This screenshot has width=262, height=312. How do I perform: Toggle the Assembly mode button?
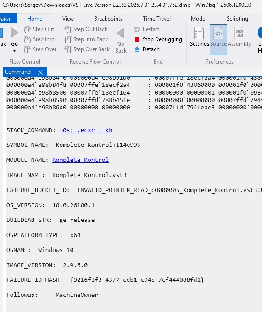click(x=239, y=37)
